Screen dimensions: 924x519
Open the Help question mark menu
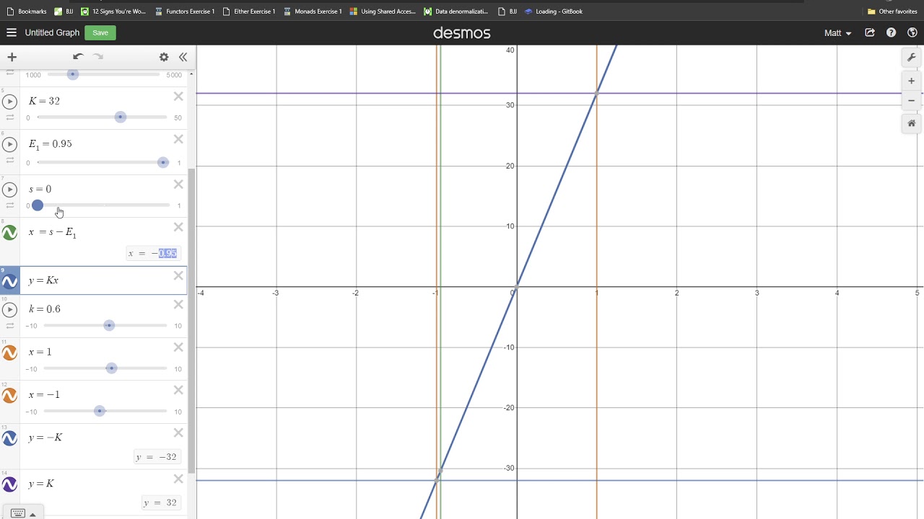(891, 32)
